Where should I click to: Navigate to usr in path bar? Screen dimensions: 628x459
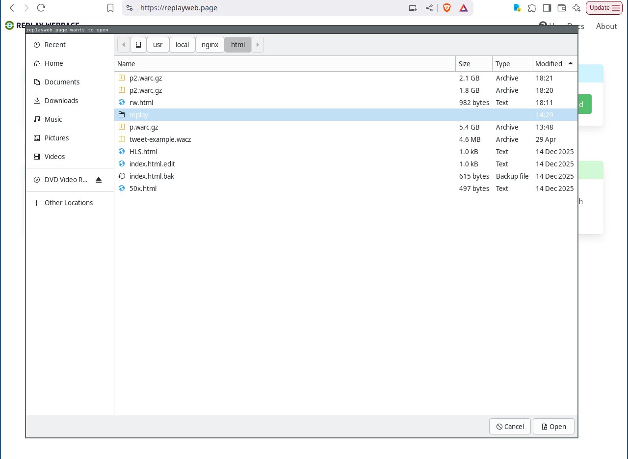(x=158, y=45)
